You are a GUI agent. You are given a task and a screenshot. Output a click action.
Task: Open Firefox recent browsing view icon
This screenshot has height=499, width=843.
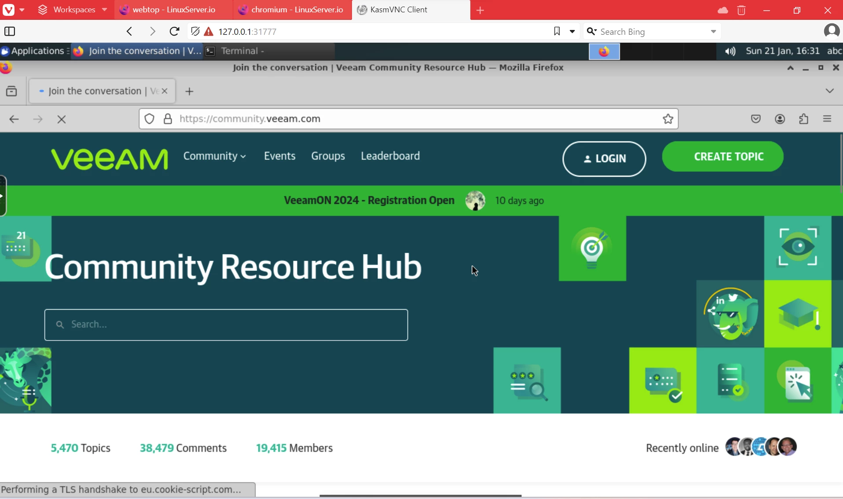pos(11,91)
